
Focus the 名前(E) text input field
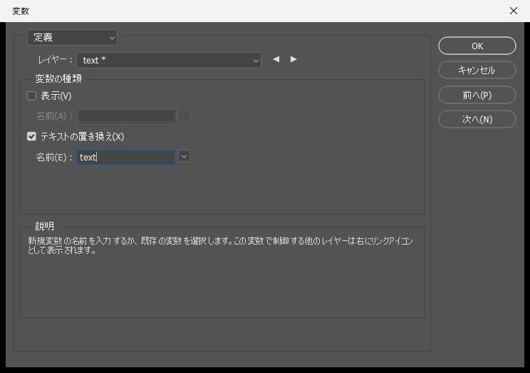(126, 157)
